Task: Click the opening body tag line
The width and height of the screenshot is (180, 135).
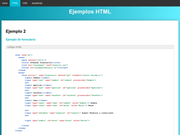Action: (21, 73)
